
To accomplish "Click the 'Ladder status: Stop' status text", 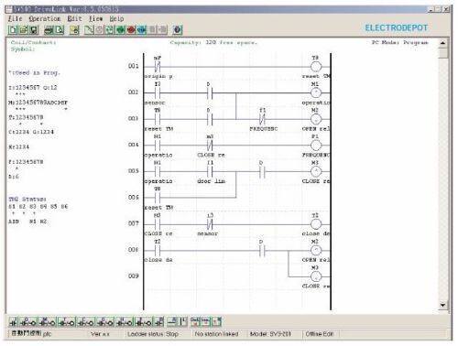I will point(153,334).
